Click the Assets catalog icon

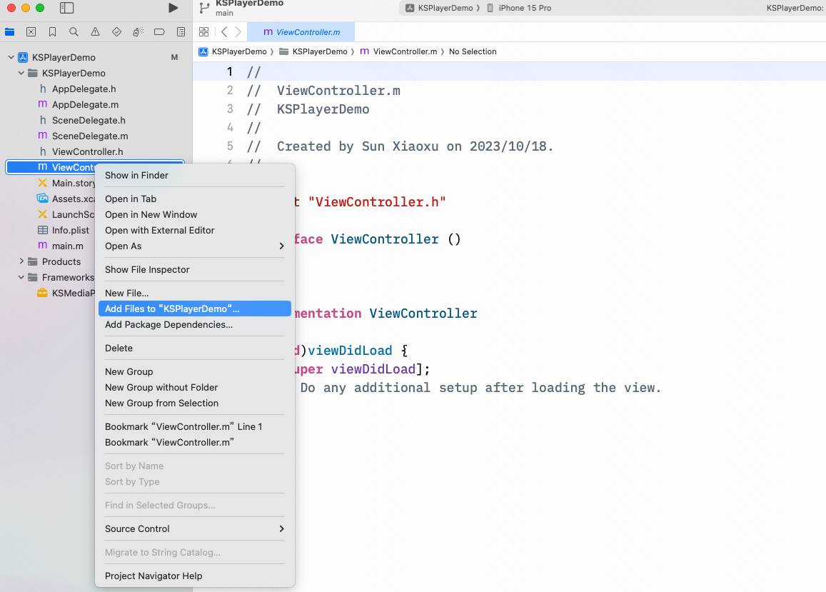pos(43,199)
